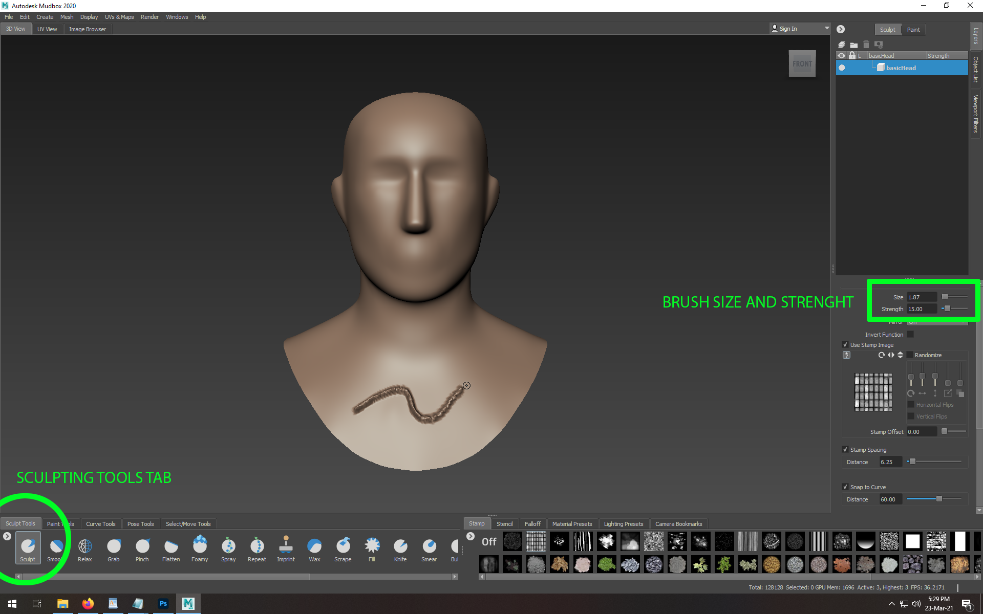Image resolution: width=983 pixels, height=614 pixels.
Task: Switch to the Select/Move Tools tab
Action: pyautogui.click(x=188, y=524)
